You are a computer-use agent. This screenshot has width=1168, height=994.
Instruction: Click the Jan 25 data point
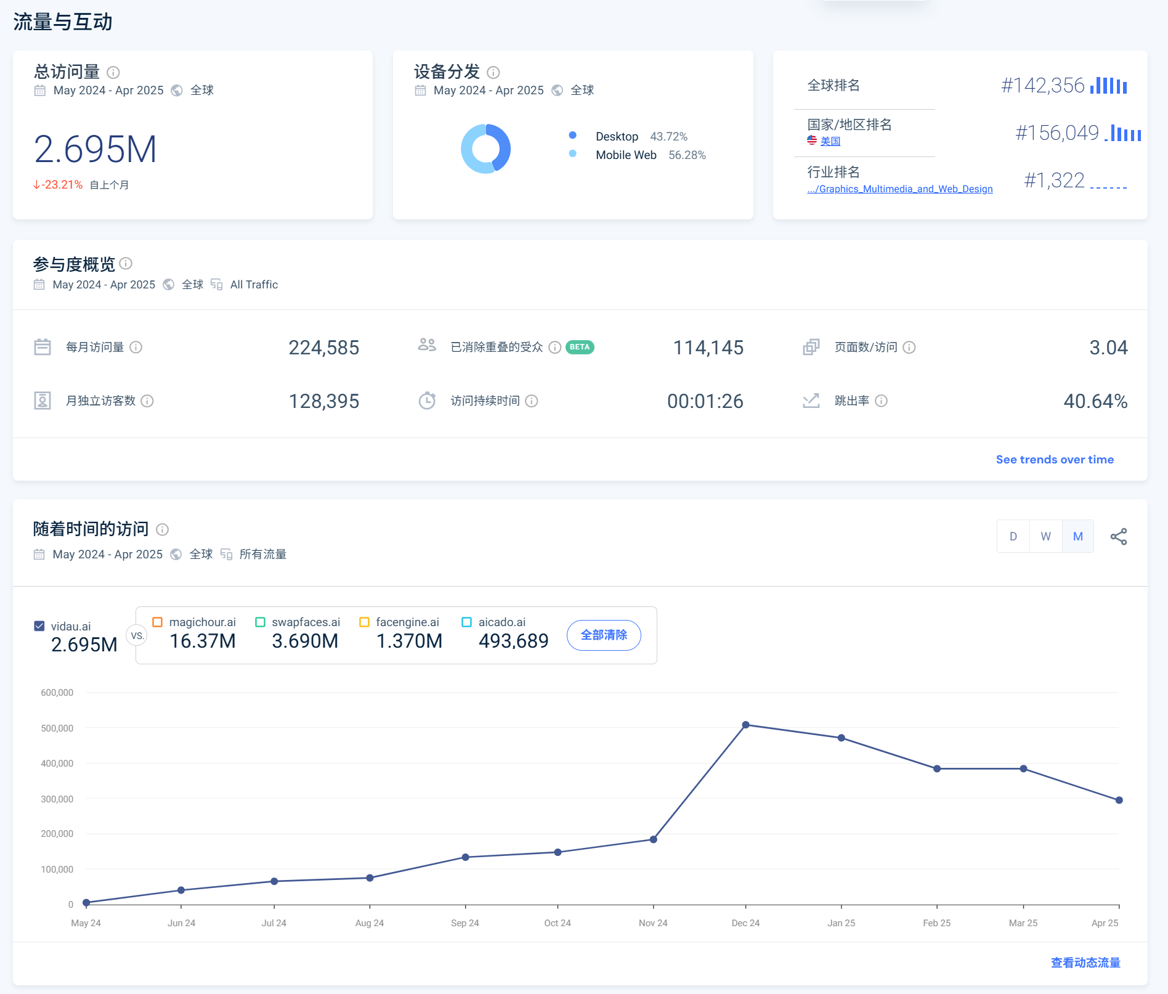coord(842,738)
